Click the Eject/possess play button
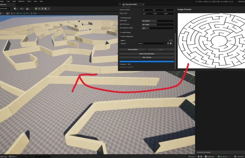The image size is (245, 158). click(x=46, y=9)
